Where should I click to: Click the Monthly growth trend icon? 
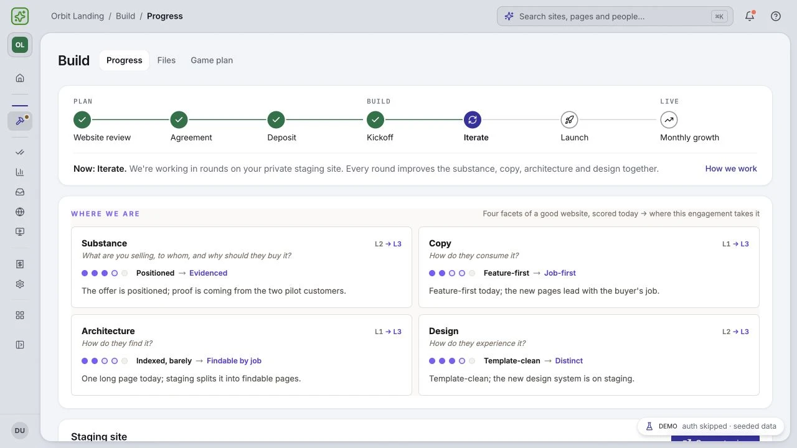click(669, 119)
